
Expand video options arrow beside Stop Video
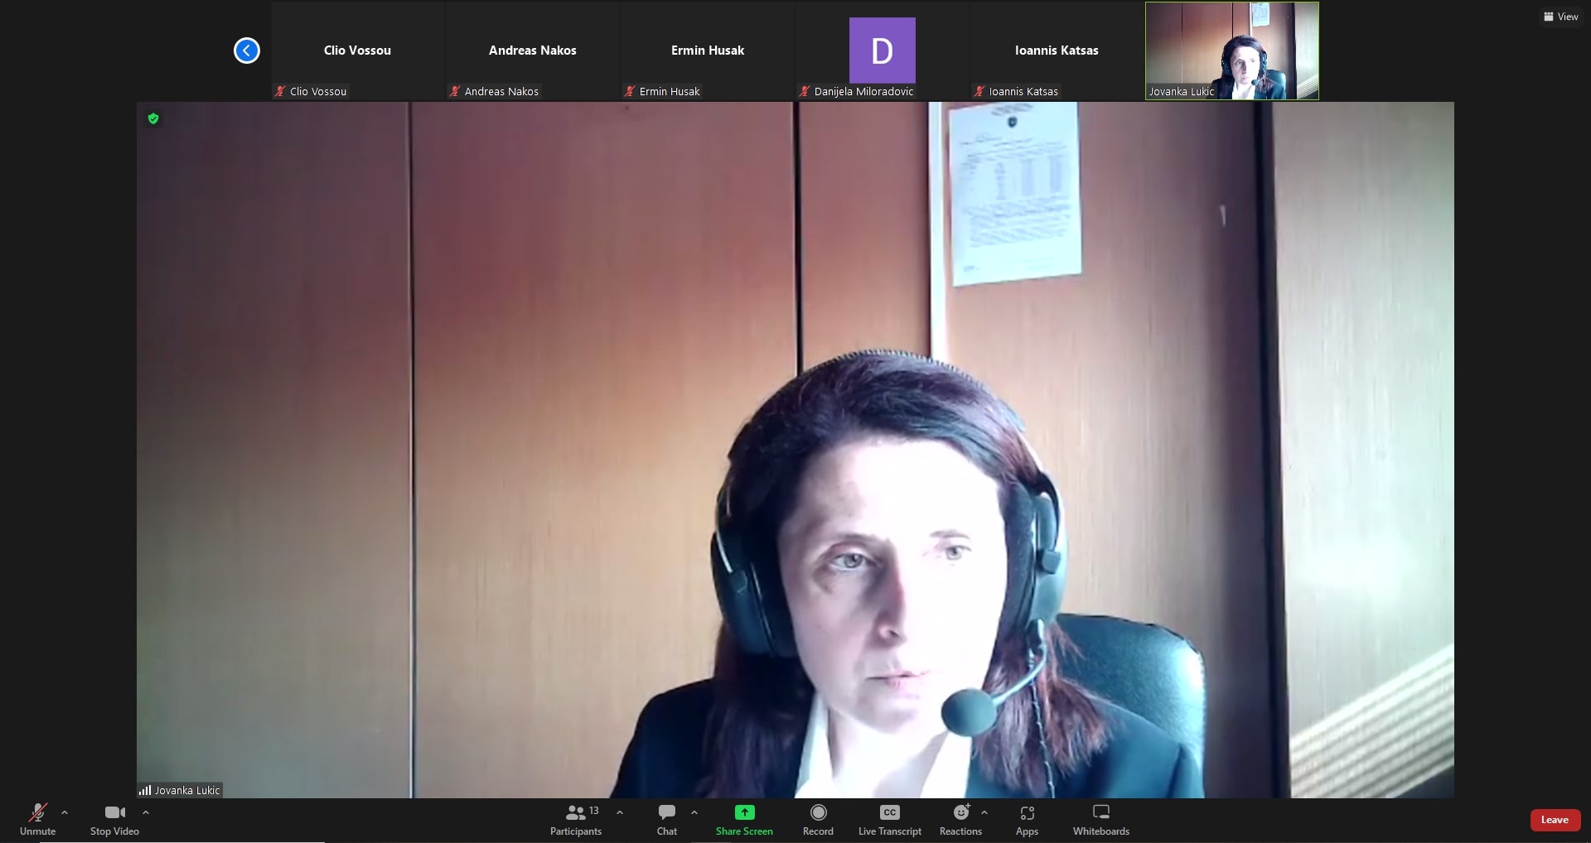pos(146,812)
